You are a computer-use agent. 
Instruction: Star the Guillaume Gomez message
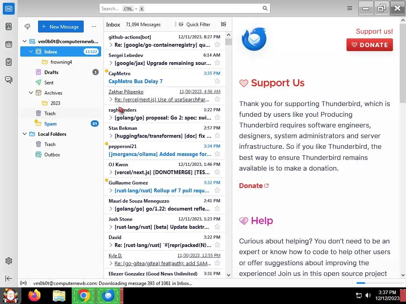click(217, 190)
